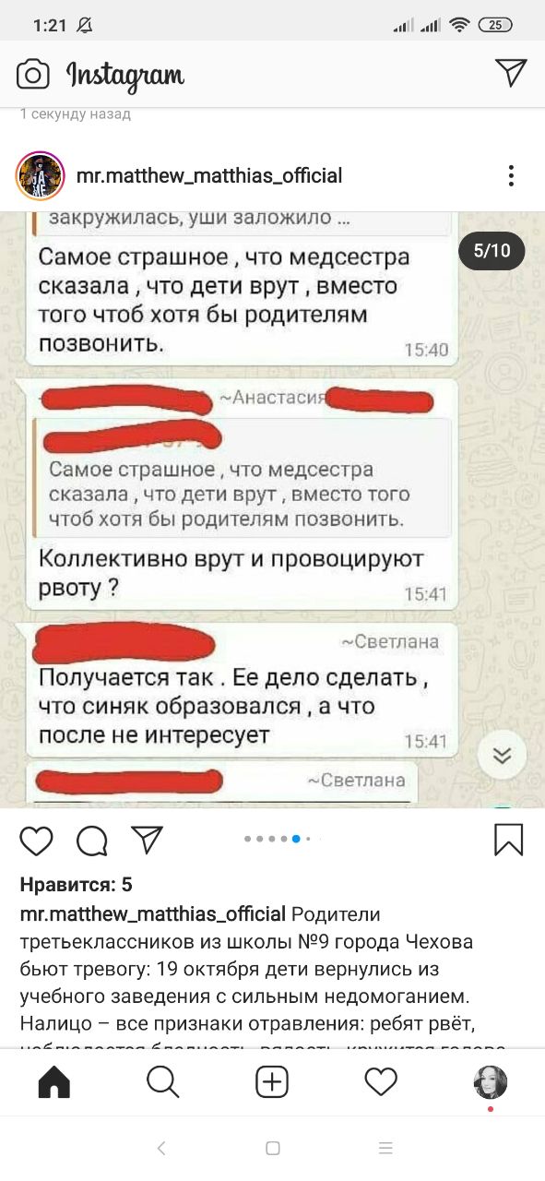Go to Home tab in bottom navigation
The width and height of the screenshot is (545, 1181).
coord(54,1081)
